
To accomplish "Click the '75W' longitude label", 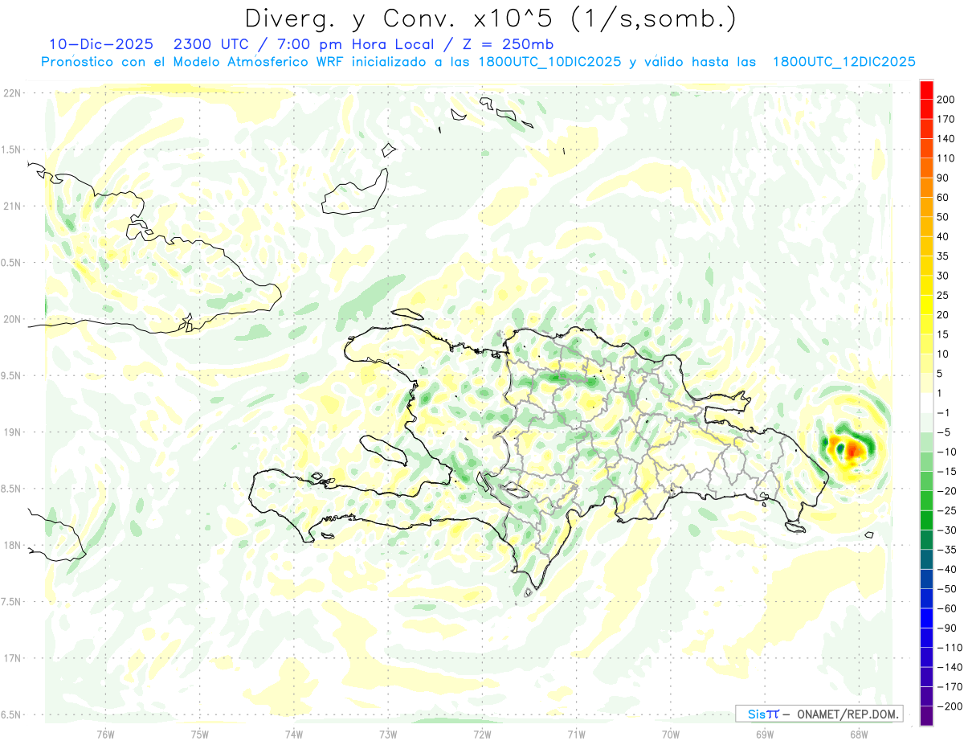I will click(200, 735).
